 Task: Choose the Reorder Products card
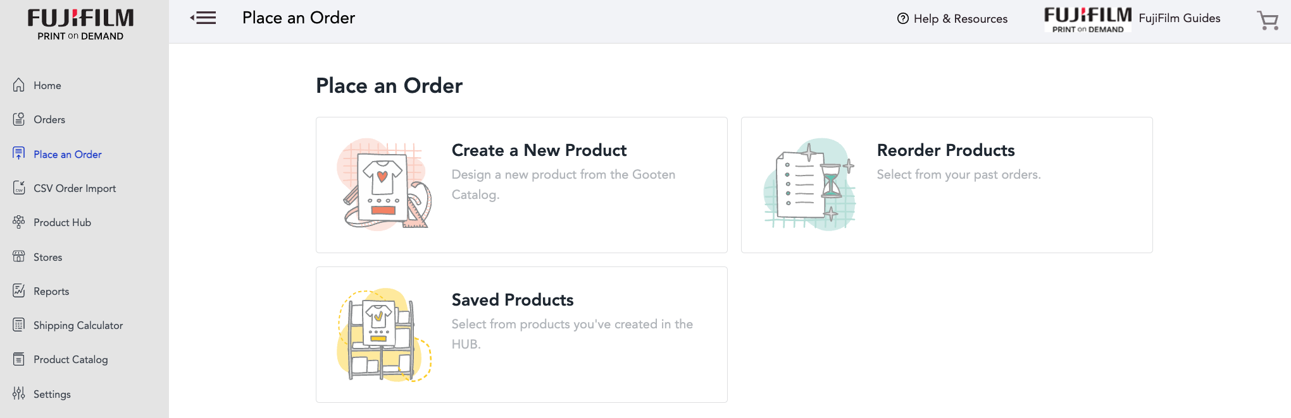coord(947,185)
